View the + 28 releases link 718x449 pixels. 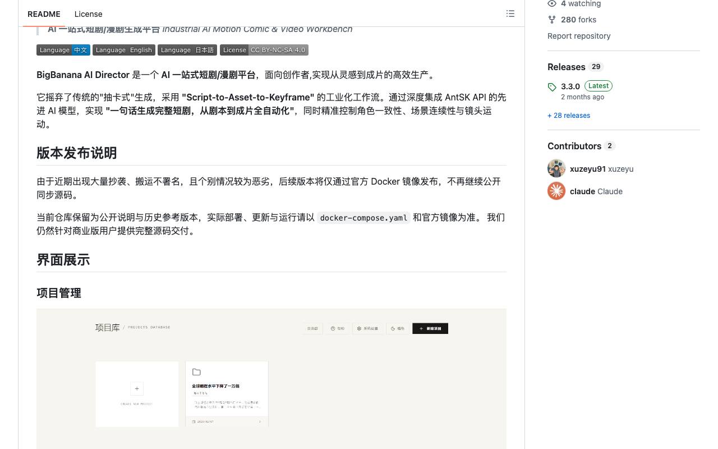569,116
